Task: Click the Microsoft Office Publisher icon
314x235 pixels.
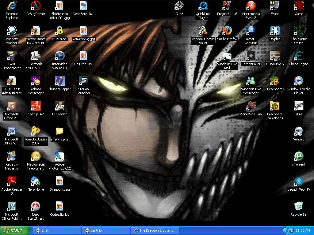Action: pyautogui.click(x=12, y=206)
